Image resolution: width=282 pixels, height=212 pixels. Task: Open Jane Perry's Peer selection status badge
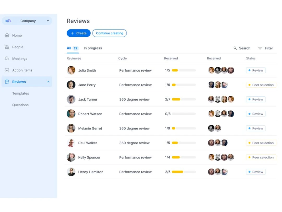[261, 85]
